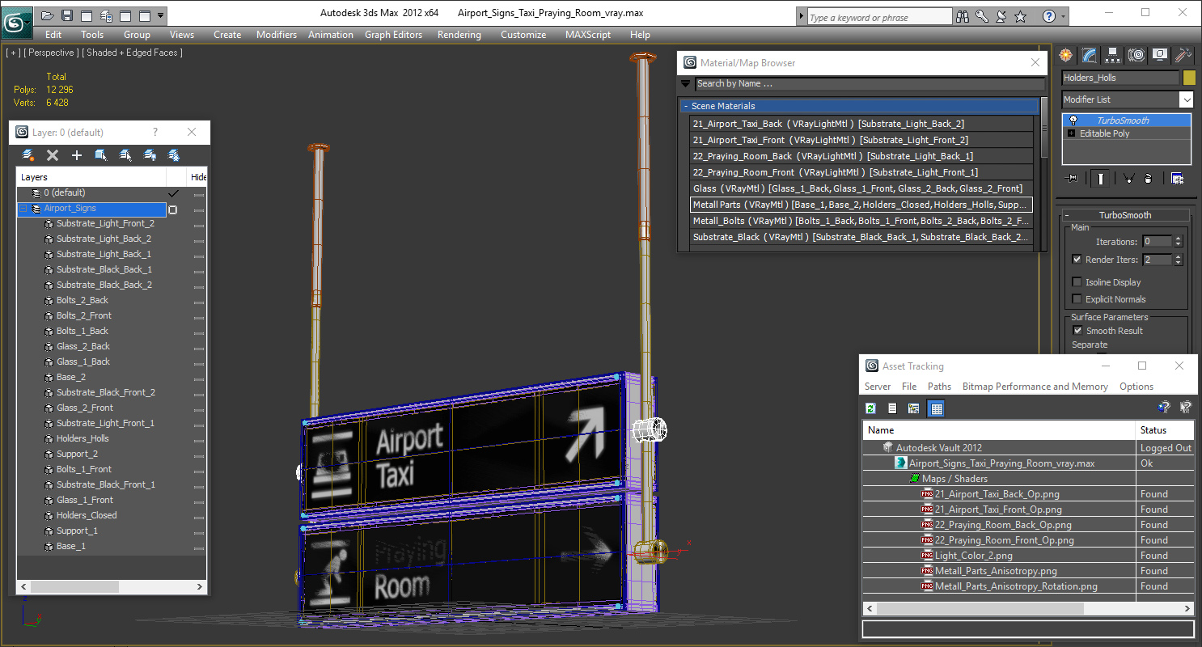Open the quick access toolbar dropdown arrow
Image resolution: width=1202 pixels, height=647 pixels.
(161, 15)
